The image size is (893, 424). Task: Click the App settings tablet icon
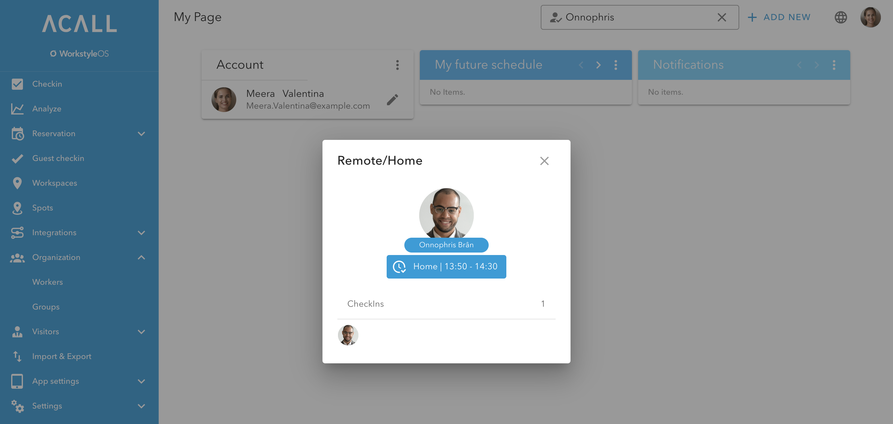coord(17,381)
